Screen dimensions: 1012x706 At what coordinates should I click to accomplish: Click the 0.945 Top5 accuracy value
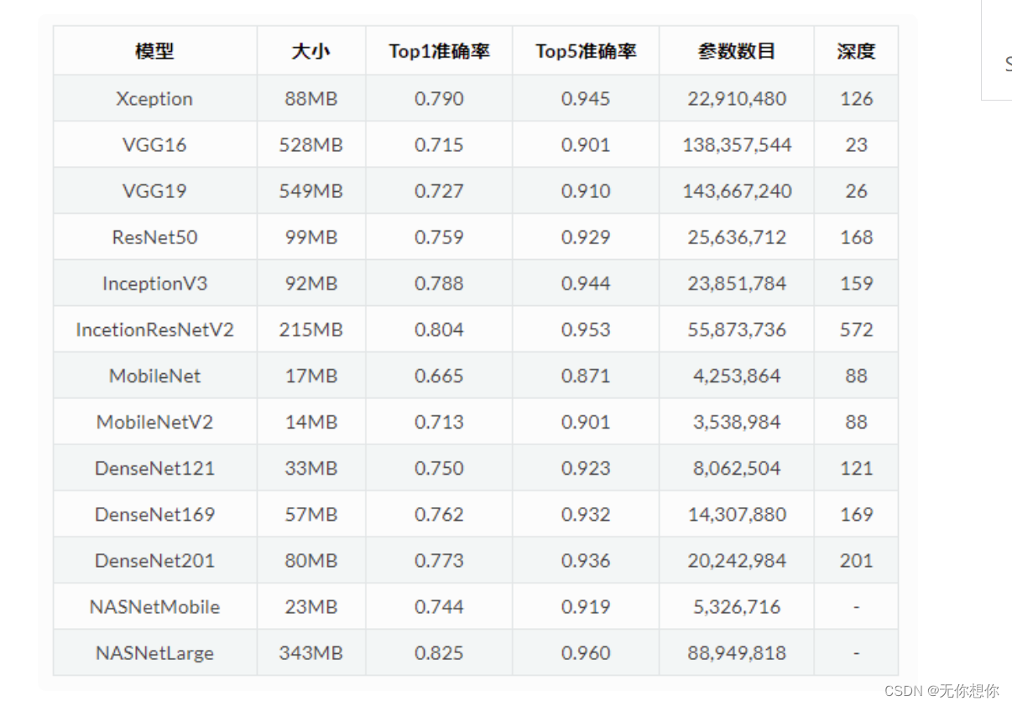586,98
